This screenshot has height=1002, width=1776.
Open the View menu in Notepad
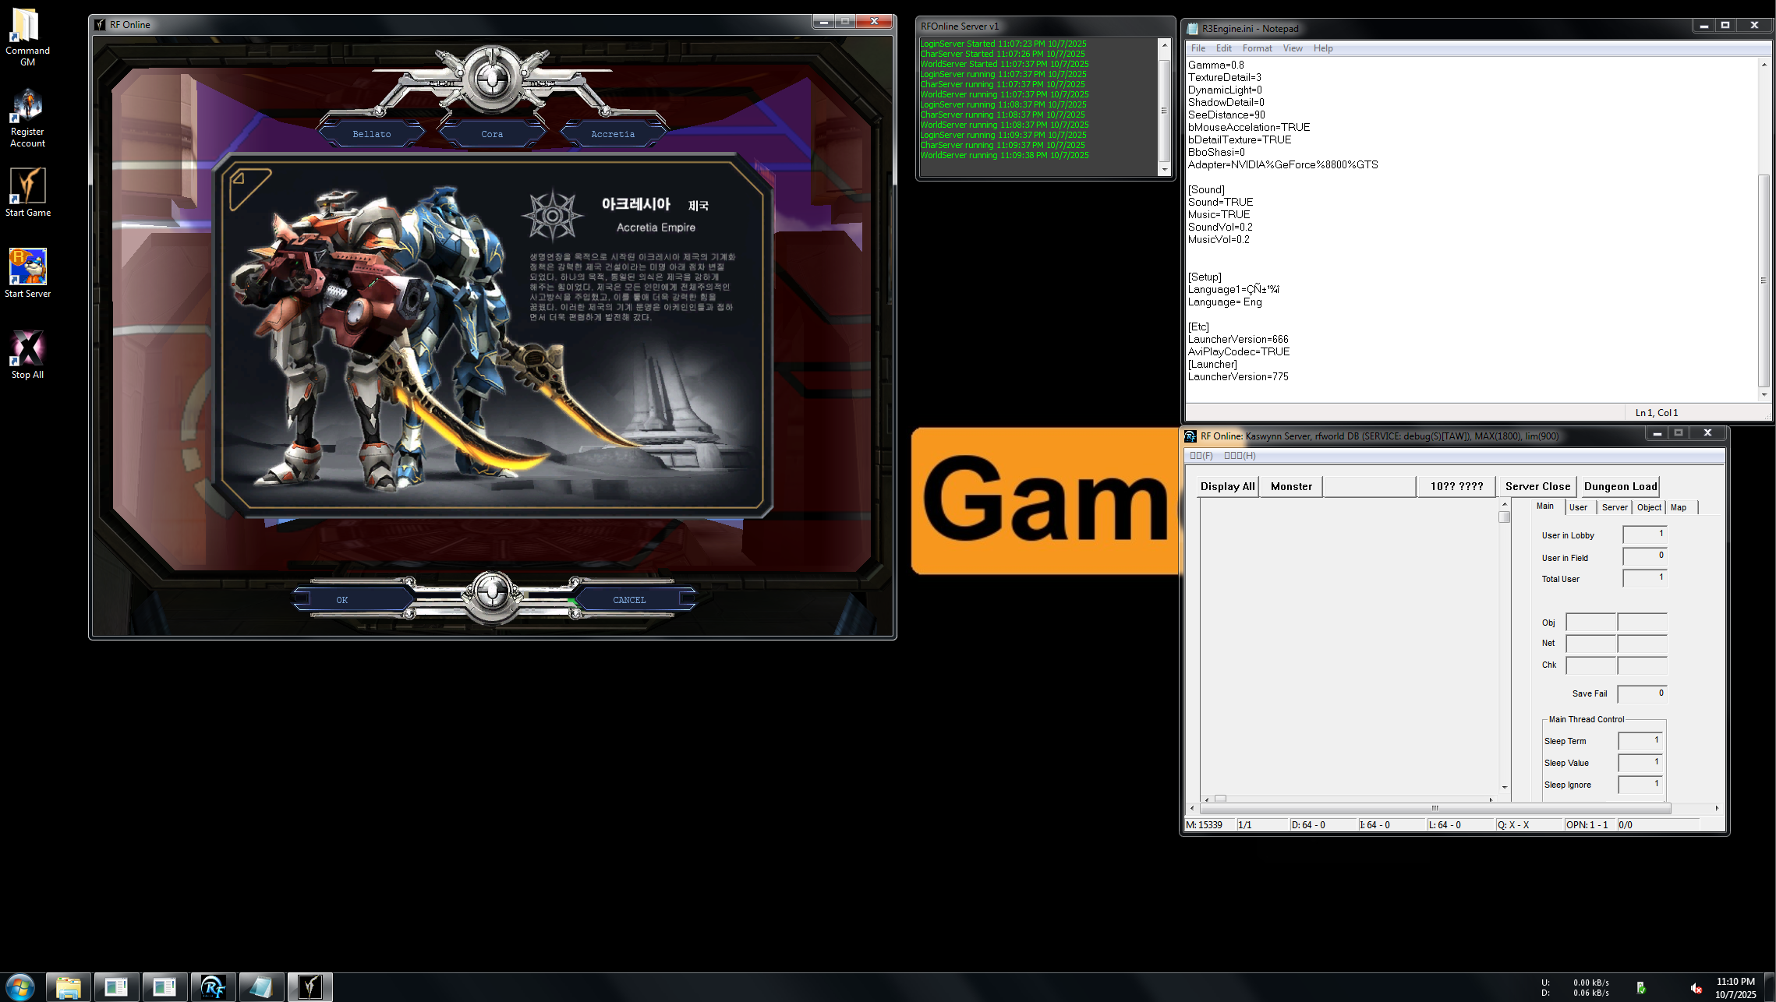1293,48
